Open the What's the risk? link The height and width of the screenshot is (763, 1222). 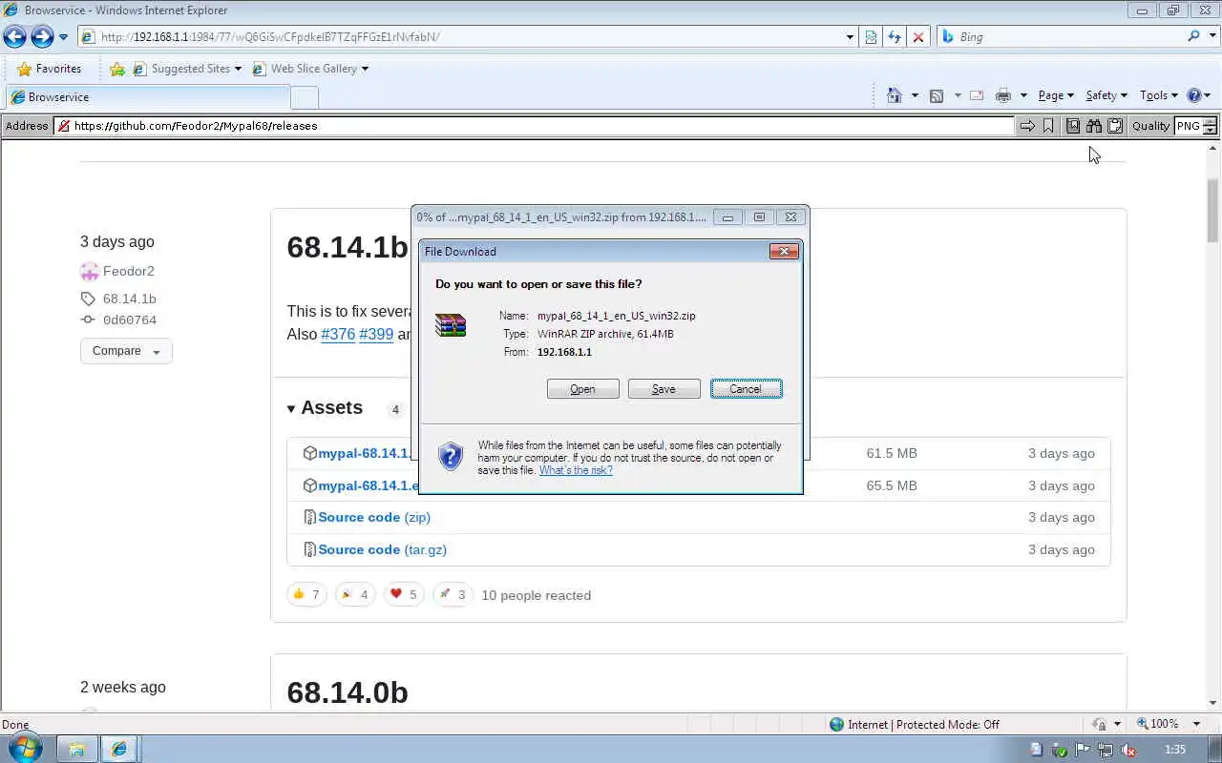[576, 470]
